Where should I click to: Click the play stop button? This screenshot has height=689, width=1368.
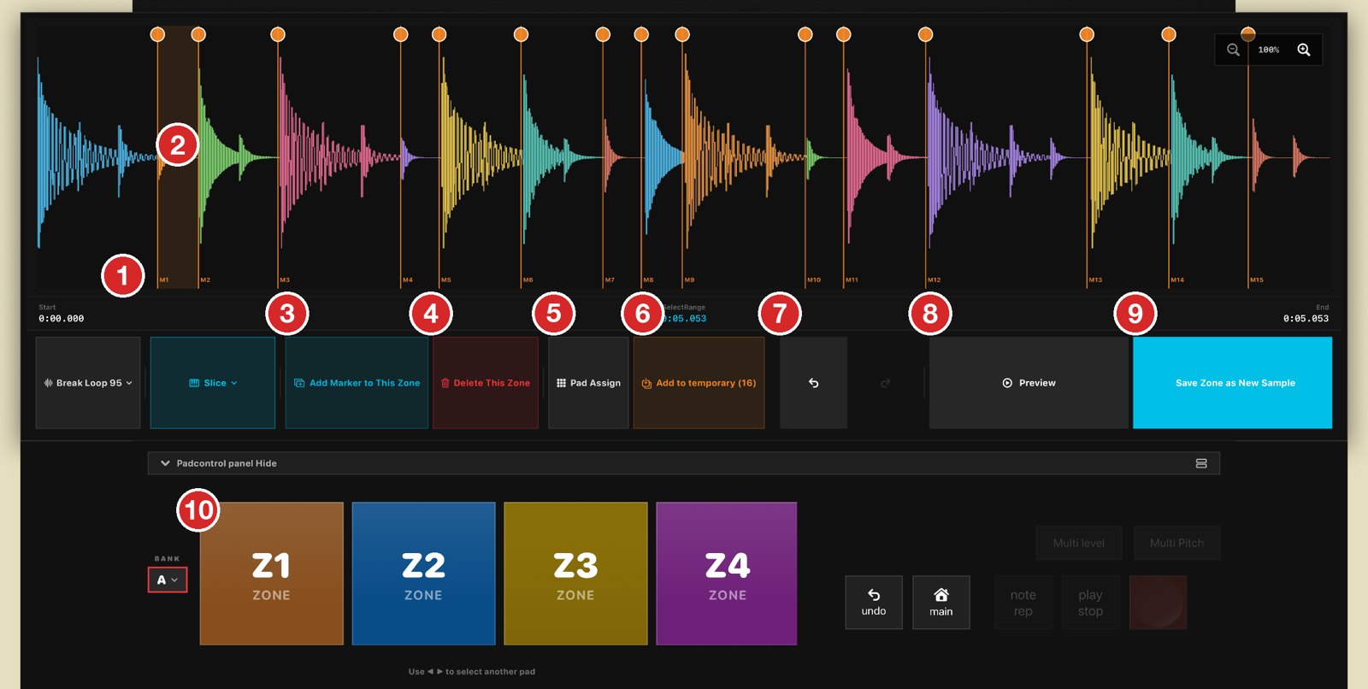coord(1090,603)
